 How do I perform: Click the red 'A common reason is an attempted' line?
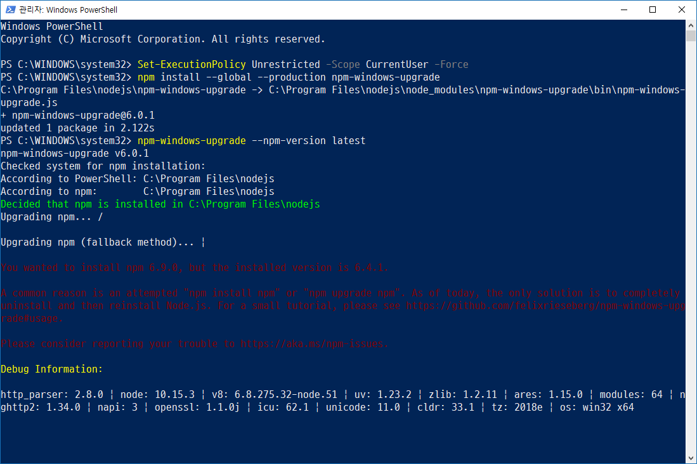tap(341, 293)
